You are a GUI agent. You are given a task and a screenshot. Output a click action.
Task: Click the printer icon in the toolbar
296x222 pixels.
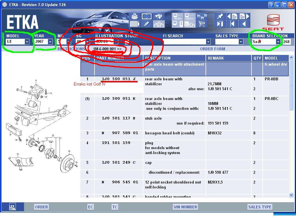tap(134, 16)
